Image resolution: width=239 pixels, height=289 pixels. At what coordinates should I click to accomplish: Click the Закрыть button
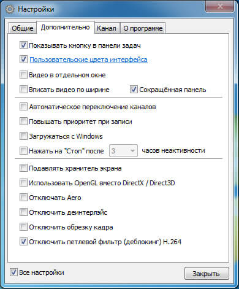click(207, 274)
